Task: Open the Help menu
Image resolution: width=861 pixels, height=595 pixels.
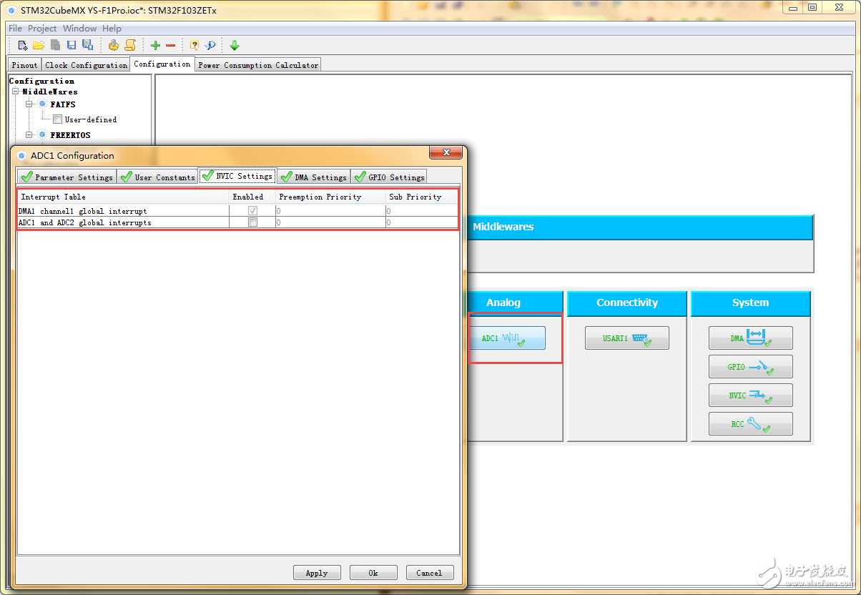Action: [x=112, y=29]
